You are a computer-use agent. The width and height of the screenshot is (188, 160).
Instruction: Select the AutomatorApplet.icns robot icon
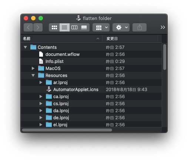(49, 89)
